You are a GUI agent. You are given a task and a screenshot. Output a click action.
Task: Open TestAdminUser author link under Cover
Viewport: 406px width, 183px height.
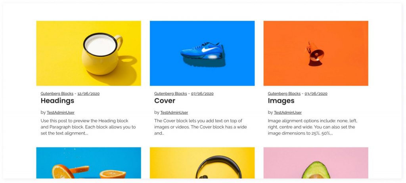174,112
